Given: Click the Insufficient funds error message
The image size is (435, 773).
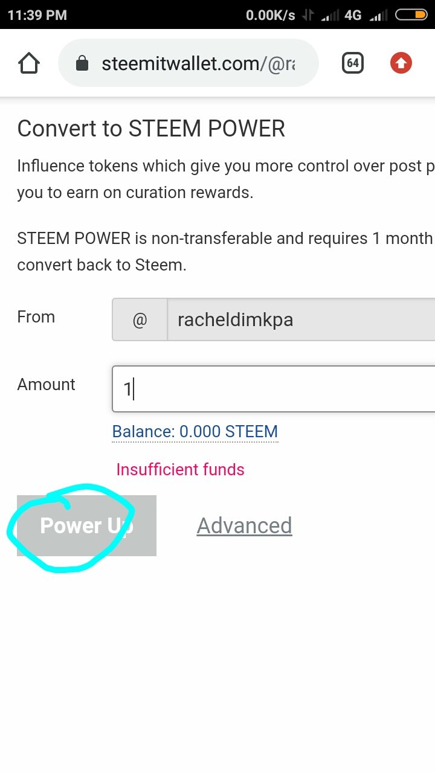Looking at the screenshot, I should coord(180,469).
